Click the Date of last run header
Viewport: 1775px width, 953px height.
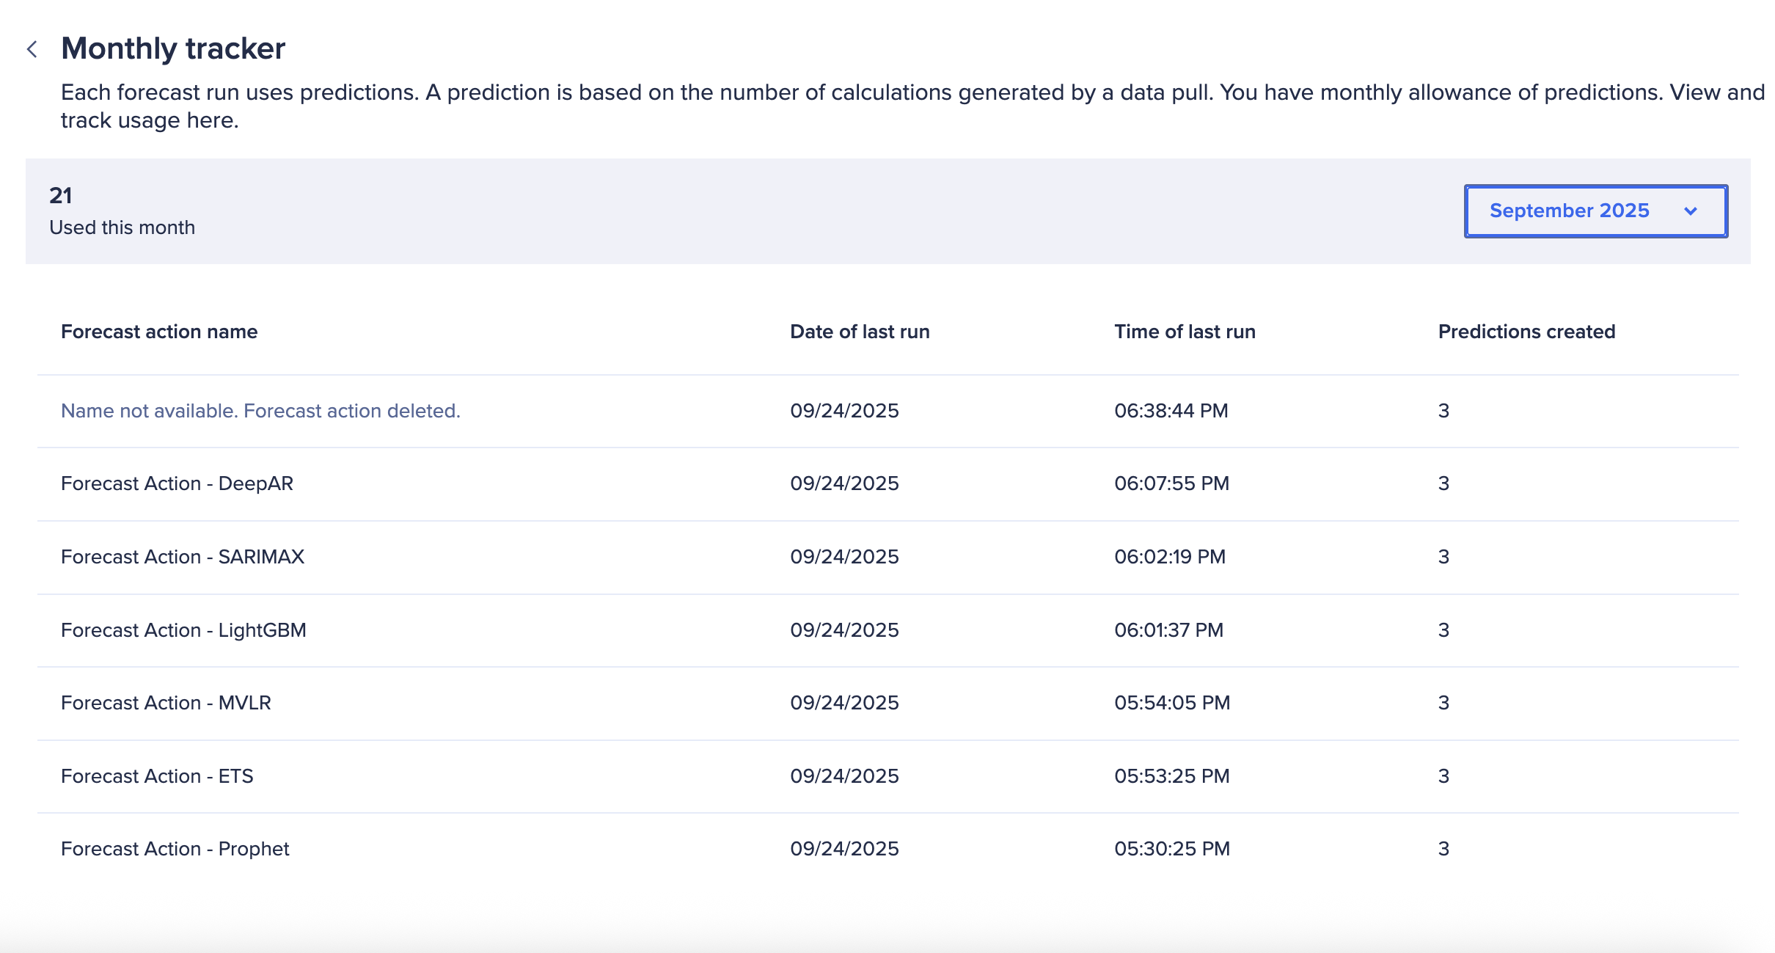[859, 332]
